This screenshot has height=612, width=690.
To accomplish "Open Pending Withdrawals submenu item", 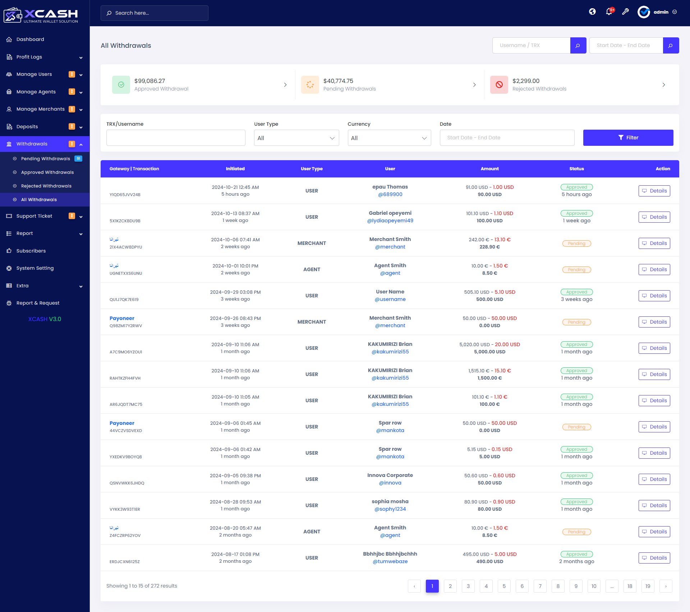I will coord(45,159).
